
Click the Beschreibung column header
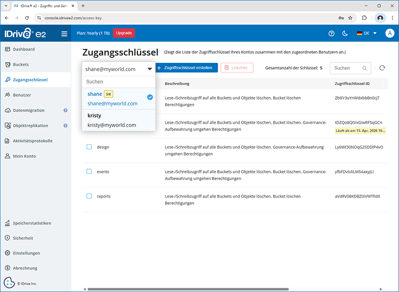pos(177,84)
